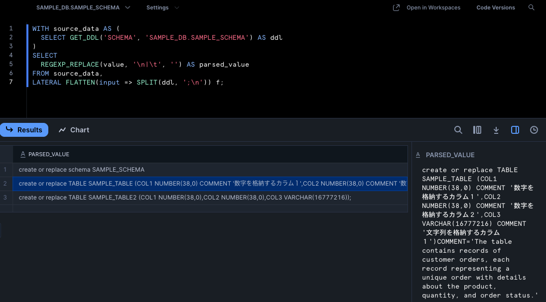Click the PARSED_VALUE heading in side panel

(x=450, y=155)
